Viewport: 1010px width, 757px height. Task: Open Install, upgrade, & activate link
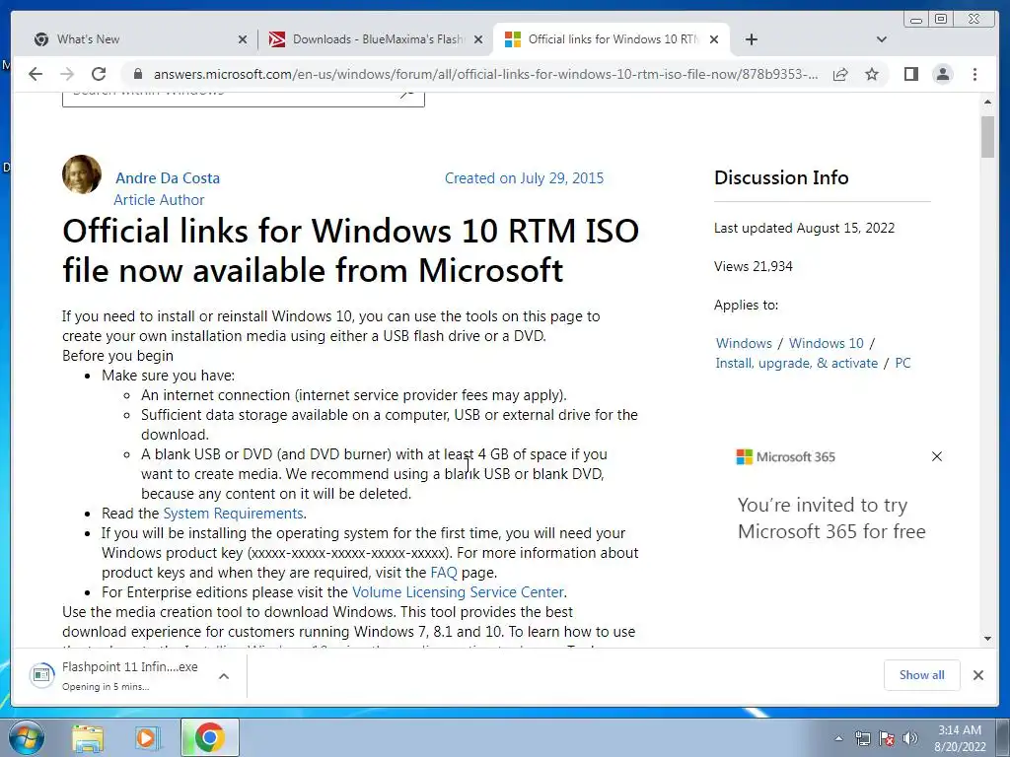[797, 363]
